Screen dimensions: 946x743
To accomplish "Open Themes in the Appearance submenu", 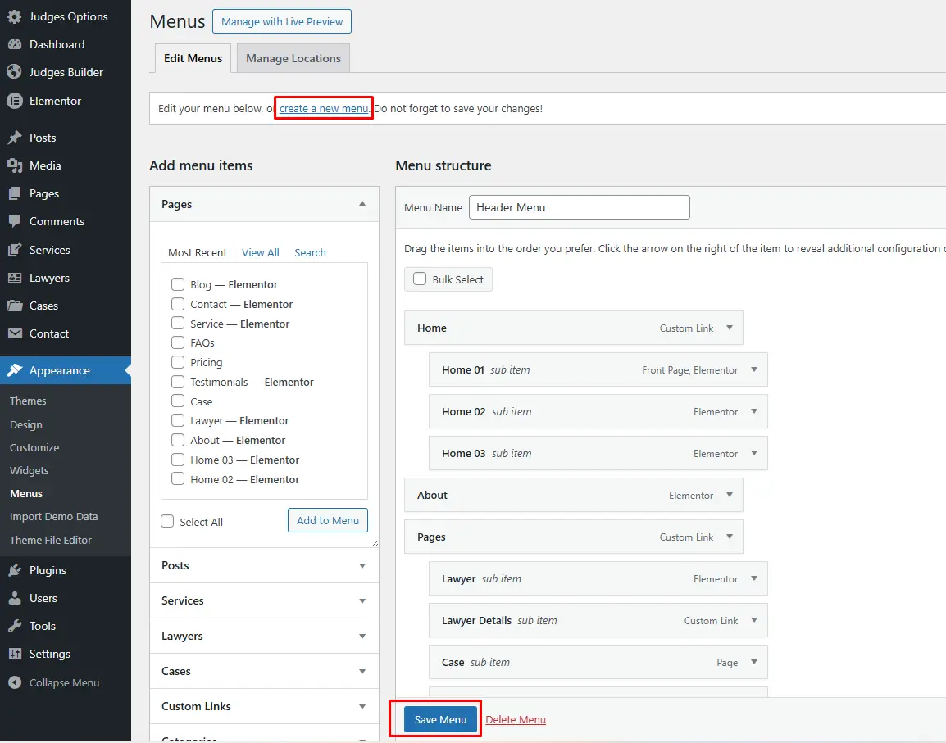I will pyautogui.click(x=28, y=401).
